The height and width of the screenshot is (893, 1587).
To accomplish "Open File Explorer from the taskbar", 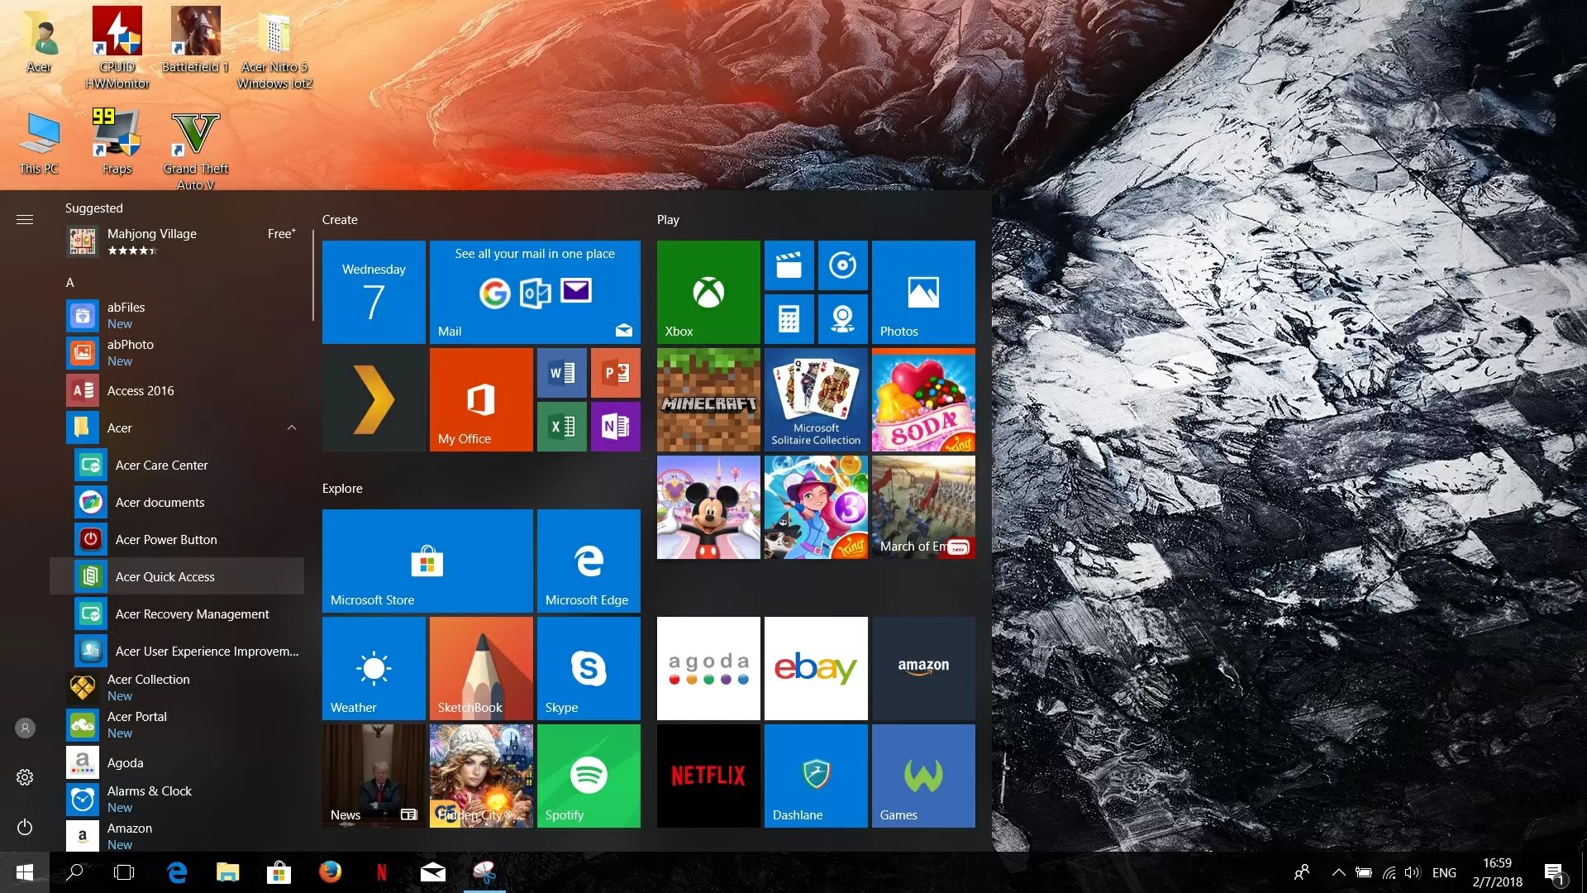I will coord(227,872).
